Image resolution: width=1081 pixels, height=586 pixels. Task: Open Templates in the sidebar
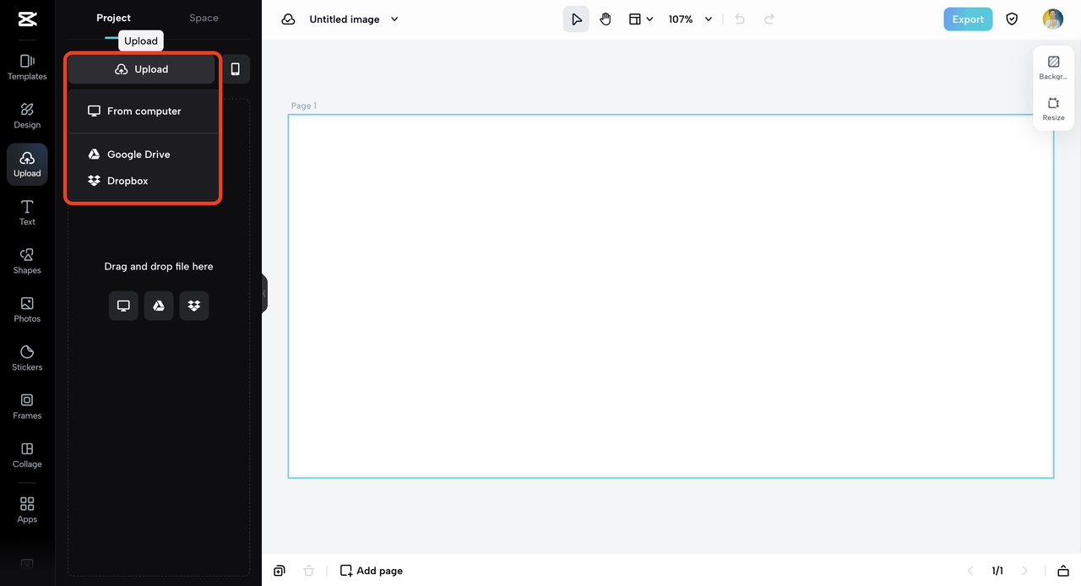[x=27, y=68]
